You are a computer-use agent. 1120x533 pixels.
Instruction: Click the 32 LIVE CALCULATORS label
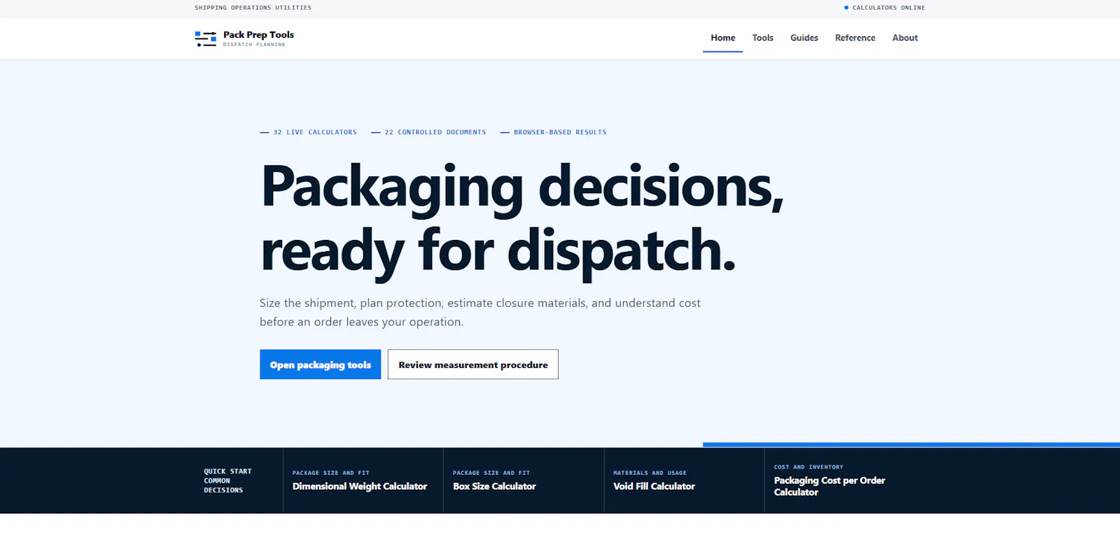tap(315, 132)
